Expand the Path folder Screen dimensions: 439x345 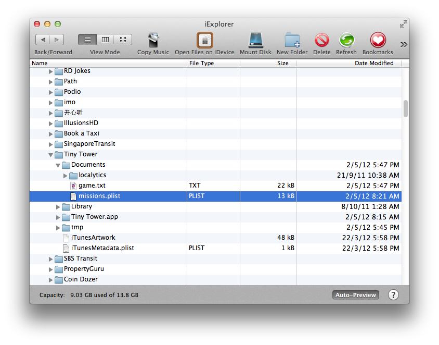pos(50,82)
